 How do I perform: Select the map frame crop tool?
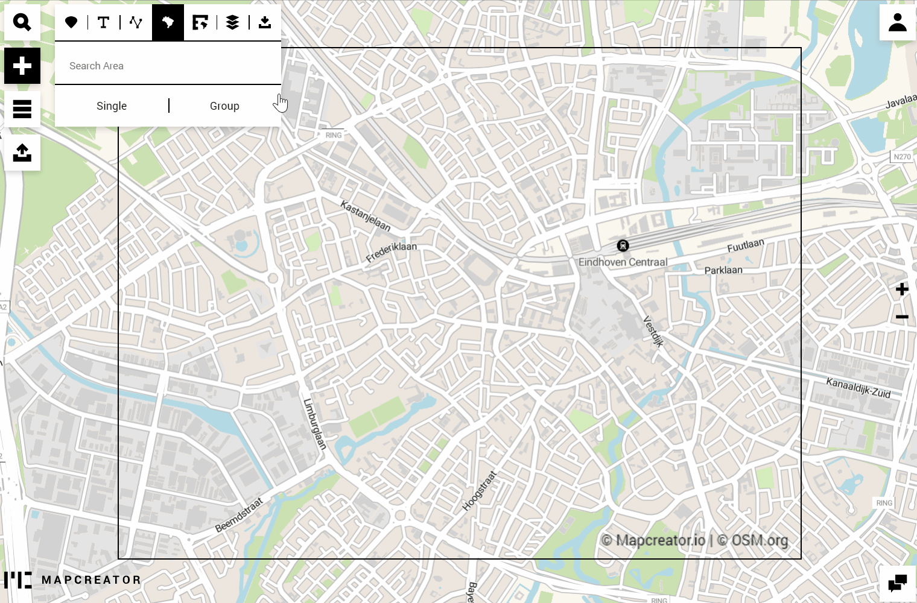coord(200,22)
